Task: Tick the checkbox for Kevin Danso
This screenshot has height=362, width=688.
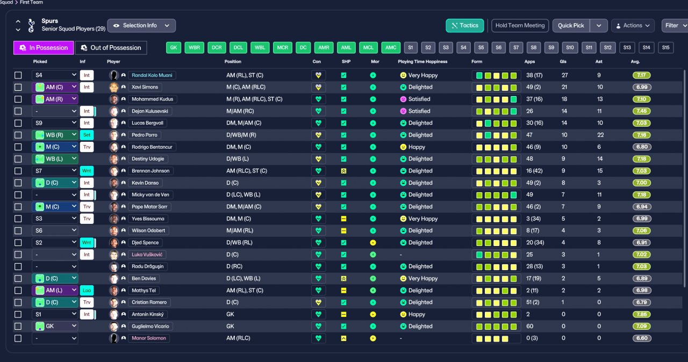Action: click(18, 183)
